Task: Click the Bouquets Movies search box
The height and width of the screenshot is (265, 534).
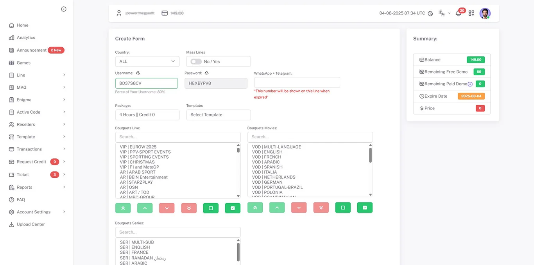Action: [310, 137]
